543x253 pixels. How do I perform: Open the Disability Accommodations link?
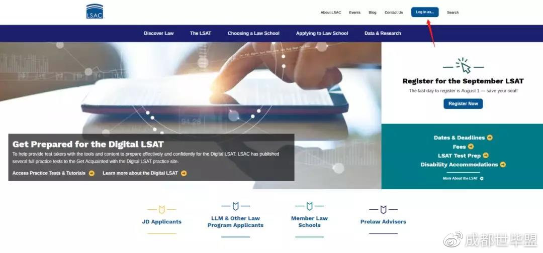pos(459,165)
